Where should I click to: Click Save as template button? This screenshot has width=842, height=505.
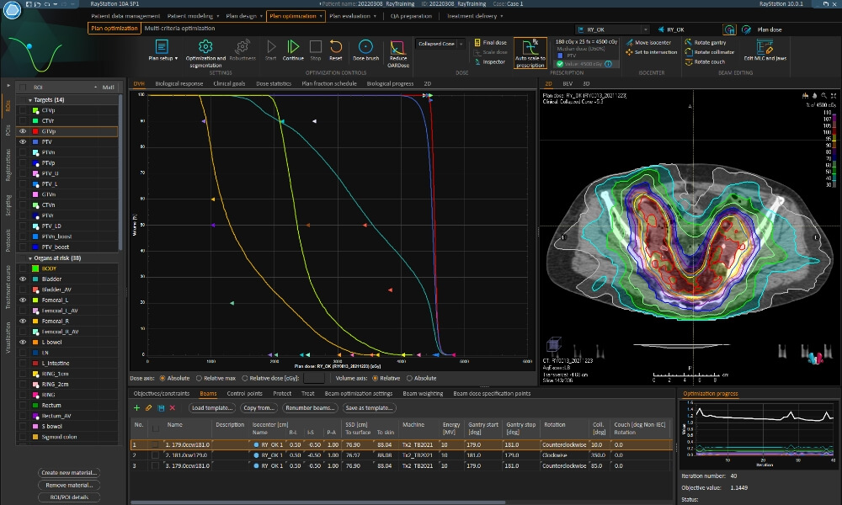(370, 408)
